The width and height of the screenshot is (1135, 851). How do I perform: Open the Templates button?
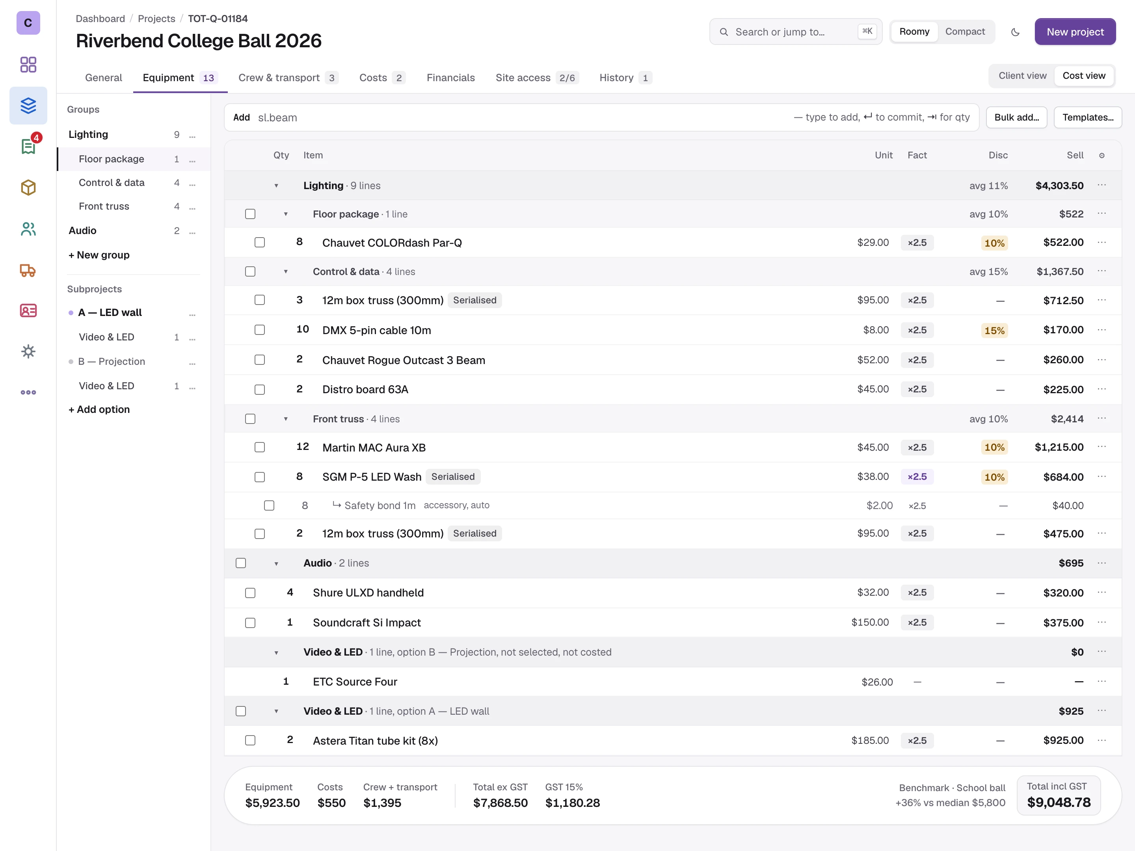pos(1088,117)
